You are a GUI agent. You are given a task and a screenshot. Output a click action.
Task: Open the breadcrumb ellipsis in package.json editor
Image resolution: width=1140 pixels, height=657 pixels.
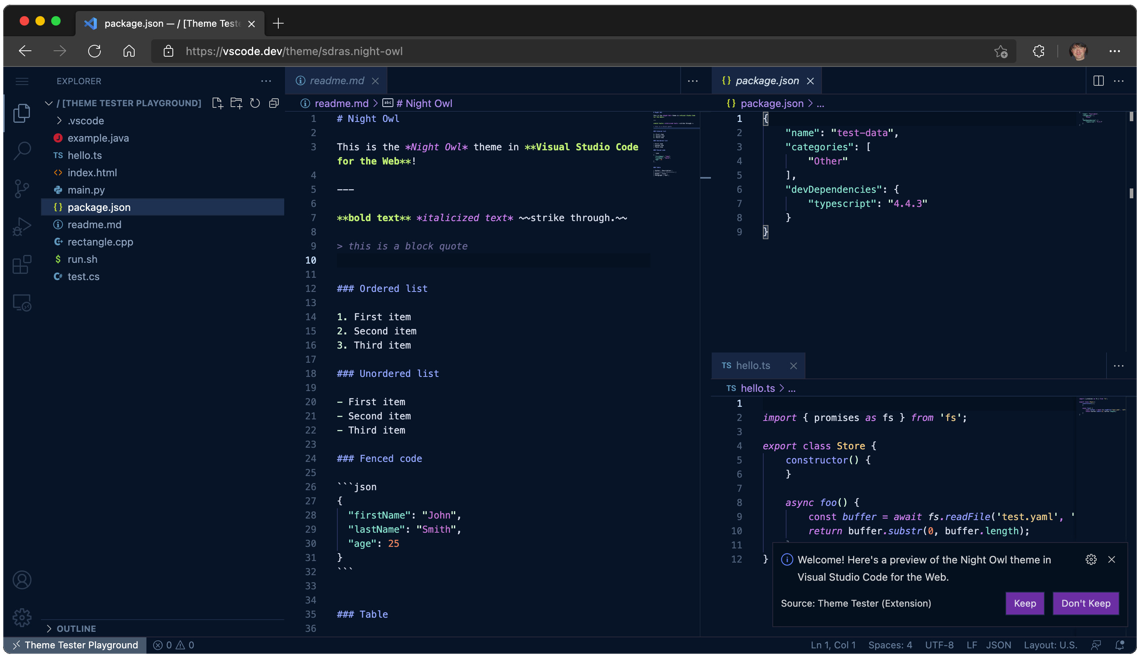820,103
